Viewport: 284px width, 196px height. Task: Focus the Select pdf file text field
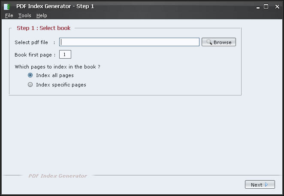click(129, 42)
